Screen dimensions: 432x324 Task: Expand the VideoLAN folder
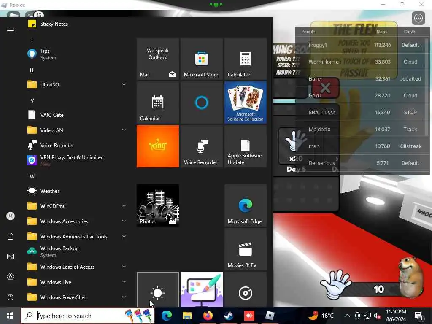(77, 130)
